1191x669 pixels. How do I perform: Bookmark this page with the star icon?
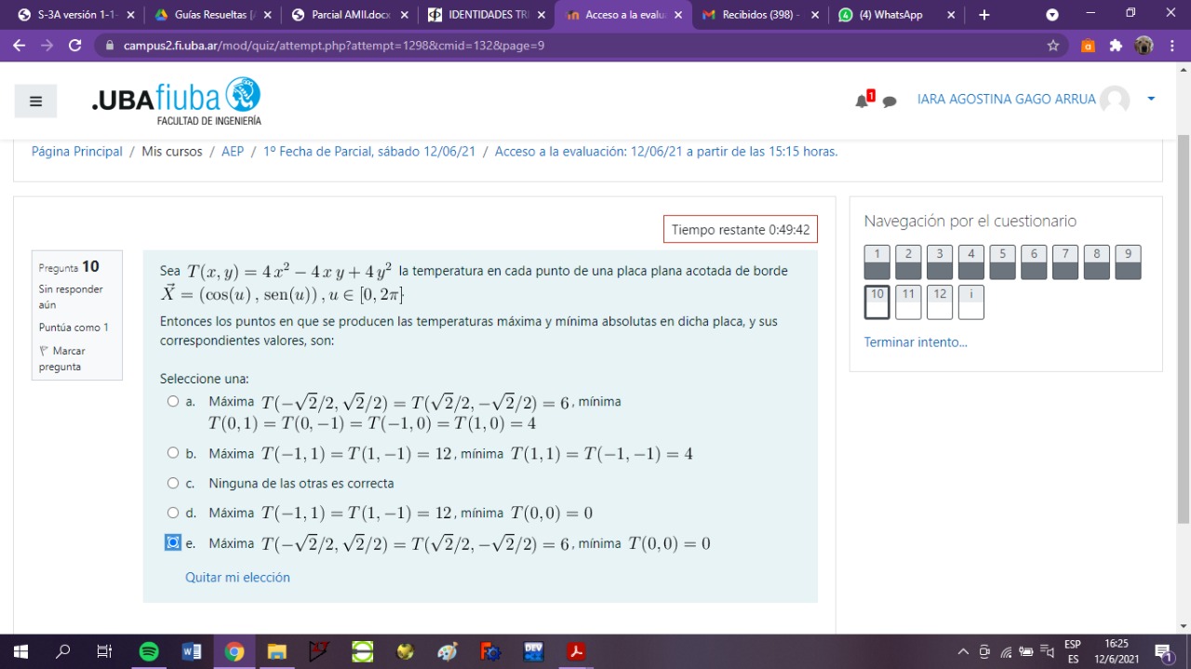[x=1053, y=46]
